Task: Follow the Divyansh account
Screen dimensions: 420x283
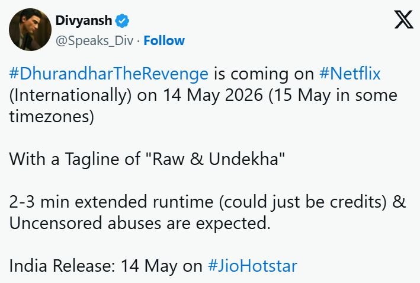Action: pyautogui.click(x=164, y=41)
